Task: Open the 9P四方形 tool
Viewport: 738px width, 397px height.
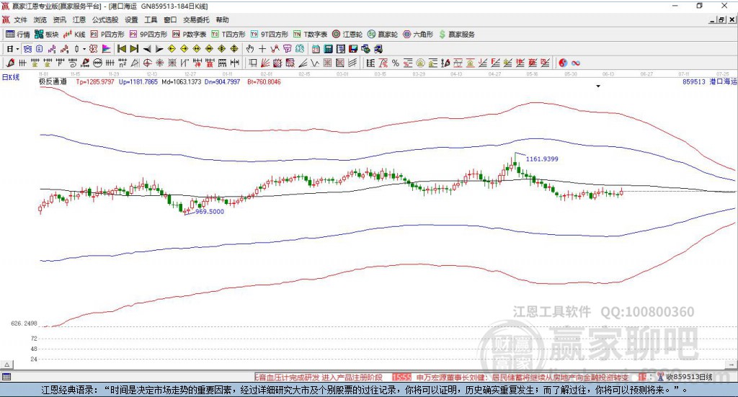Action: 148,35
